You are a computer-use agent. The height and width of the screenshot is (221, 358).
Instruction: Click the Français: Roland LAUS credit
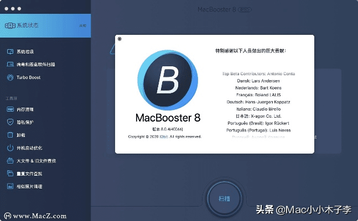pos(258,95)
